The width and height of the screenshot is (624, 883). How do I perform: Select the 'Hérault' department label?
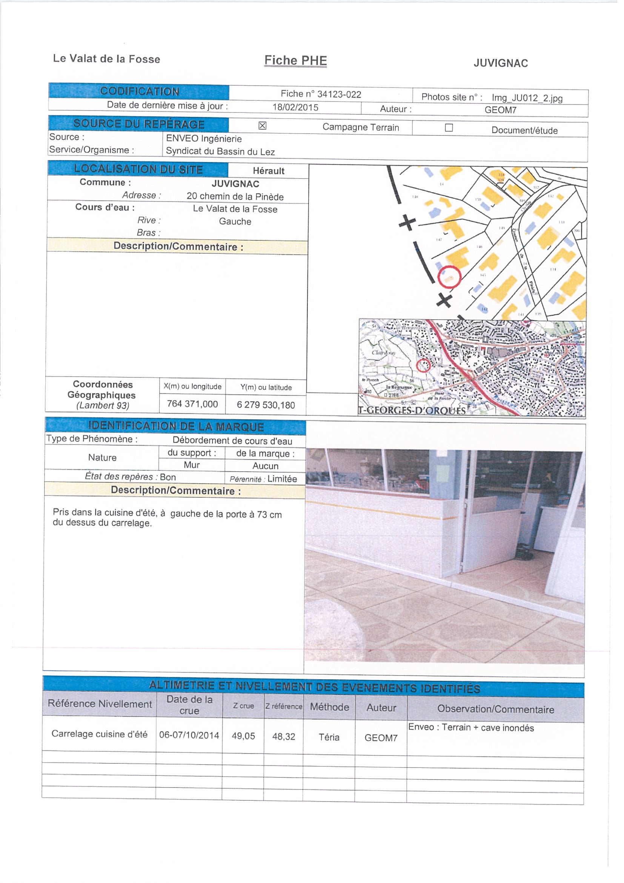point(268,171)
